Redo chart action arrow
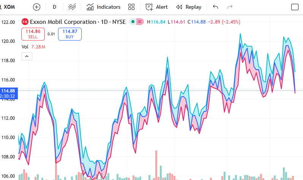 tap(230, 7)
